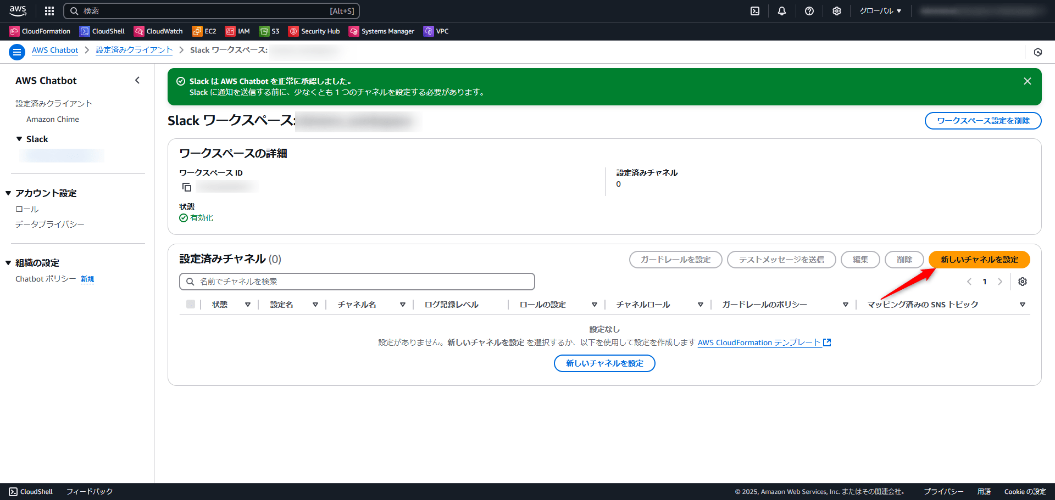Go to previous page of channels

click(x=969, y=282)
